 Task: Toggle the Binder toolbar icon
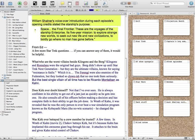(x=2, y=3)
